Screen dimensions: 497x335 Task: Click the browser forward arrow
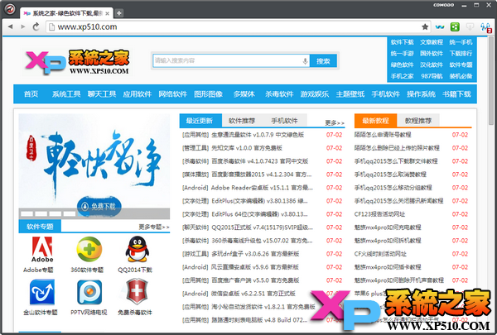coord(23,27)
